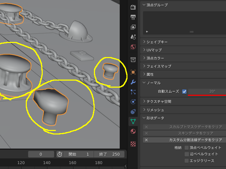Open the Output properties tab

[x=133, y=17]
